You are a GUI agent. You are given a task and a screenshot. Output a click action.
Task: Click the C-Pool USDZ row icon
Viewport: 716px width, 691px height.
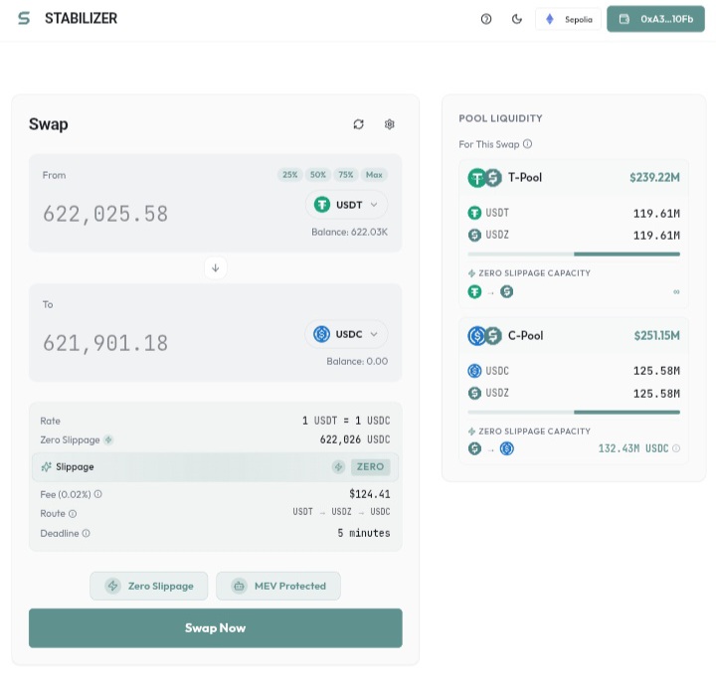pyautogui.click(x=474, y=393)
